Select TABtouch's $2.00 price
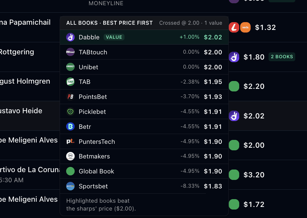 click(213, 52)
